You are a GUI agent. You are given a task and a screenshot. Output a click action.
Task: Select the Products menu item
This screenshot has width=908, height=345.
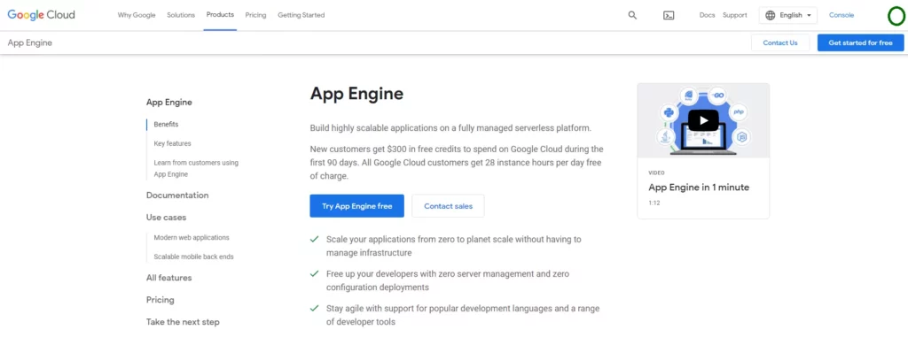pyautogui.click(x=220, y=15)
